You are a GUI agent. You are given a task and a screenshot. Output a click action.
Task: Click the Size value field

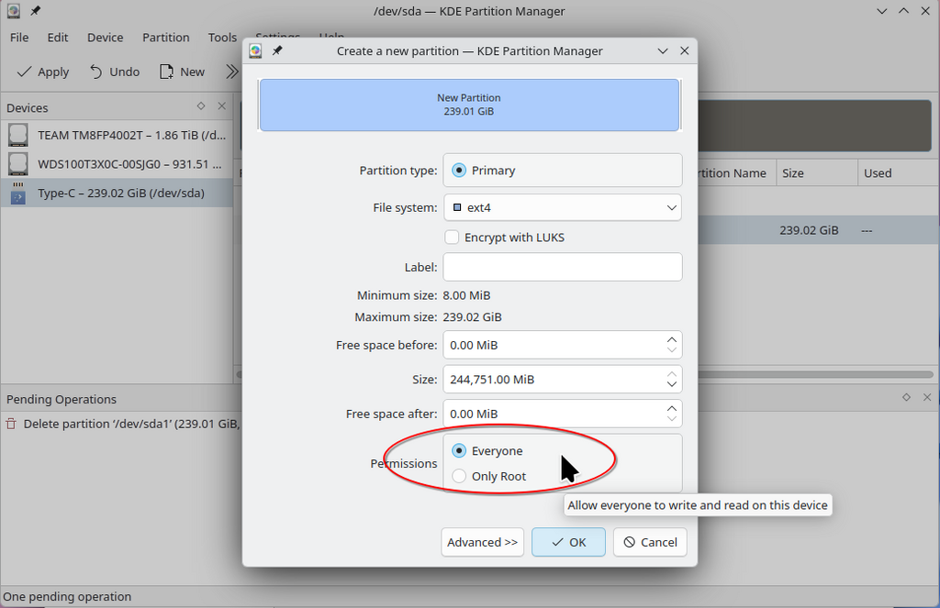pyautogui.click(x=553, y=379)
